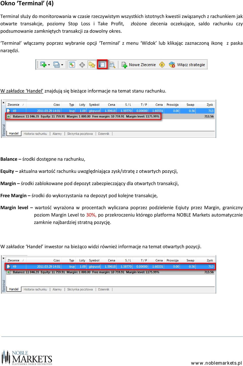Click Symbol column header in upper Terminal
The width and height of the screenshot is (243, 366).
tap(94, 105)
